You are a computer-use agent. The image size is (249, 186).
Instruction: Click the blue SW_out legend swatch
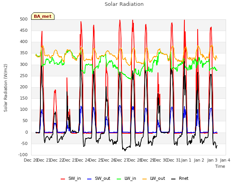(x=89, y=179)
